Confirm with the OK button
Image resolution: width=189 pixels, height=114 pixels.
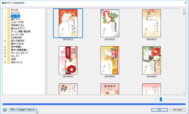coord(159,110)
